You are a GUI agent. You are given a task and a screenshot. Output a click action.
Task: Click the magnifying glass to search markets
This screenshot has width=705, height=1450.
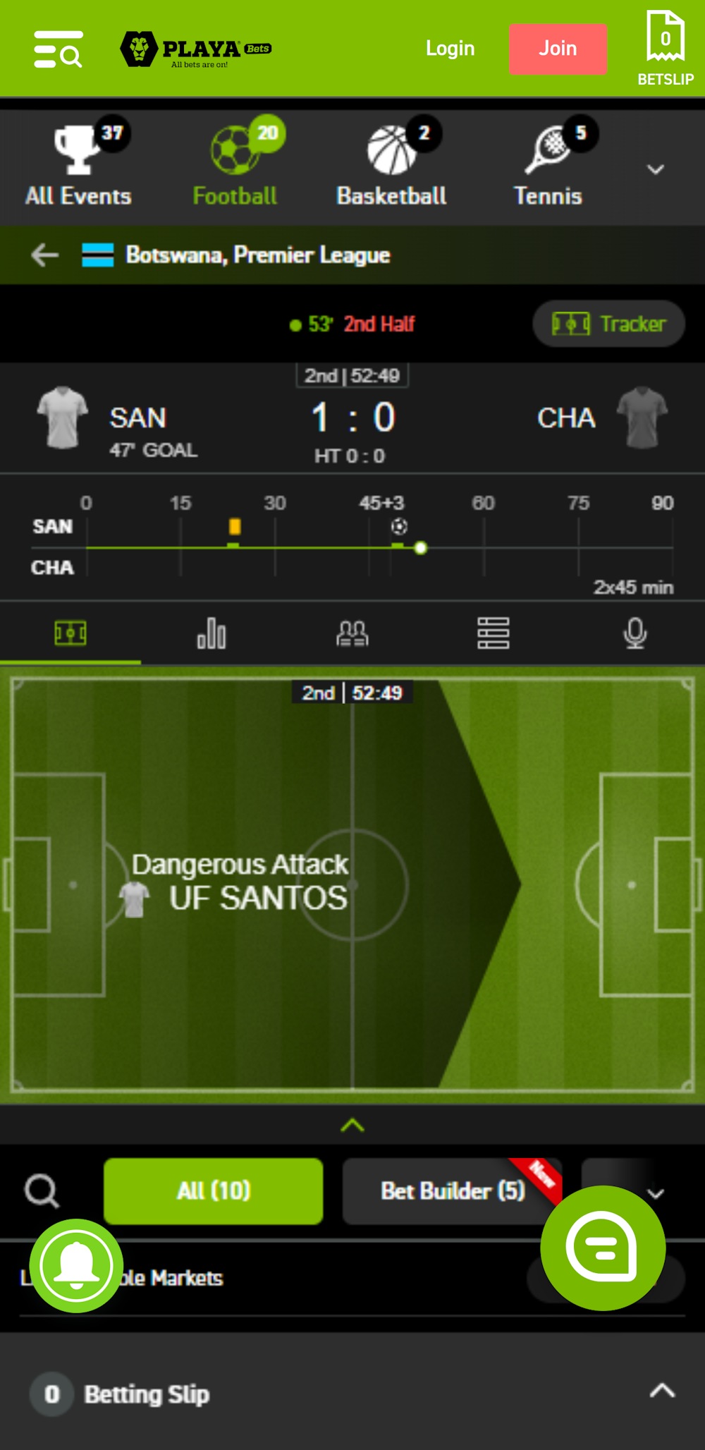tap(42, 1190)
